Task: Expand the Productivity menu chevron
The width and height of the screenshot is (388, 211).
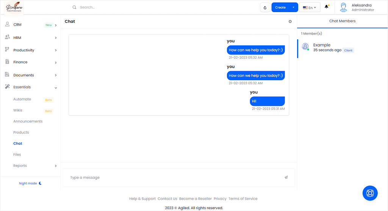Action: 56,50
